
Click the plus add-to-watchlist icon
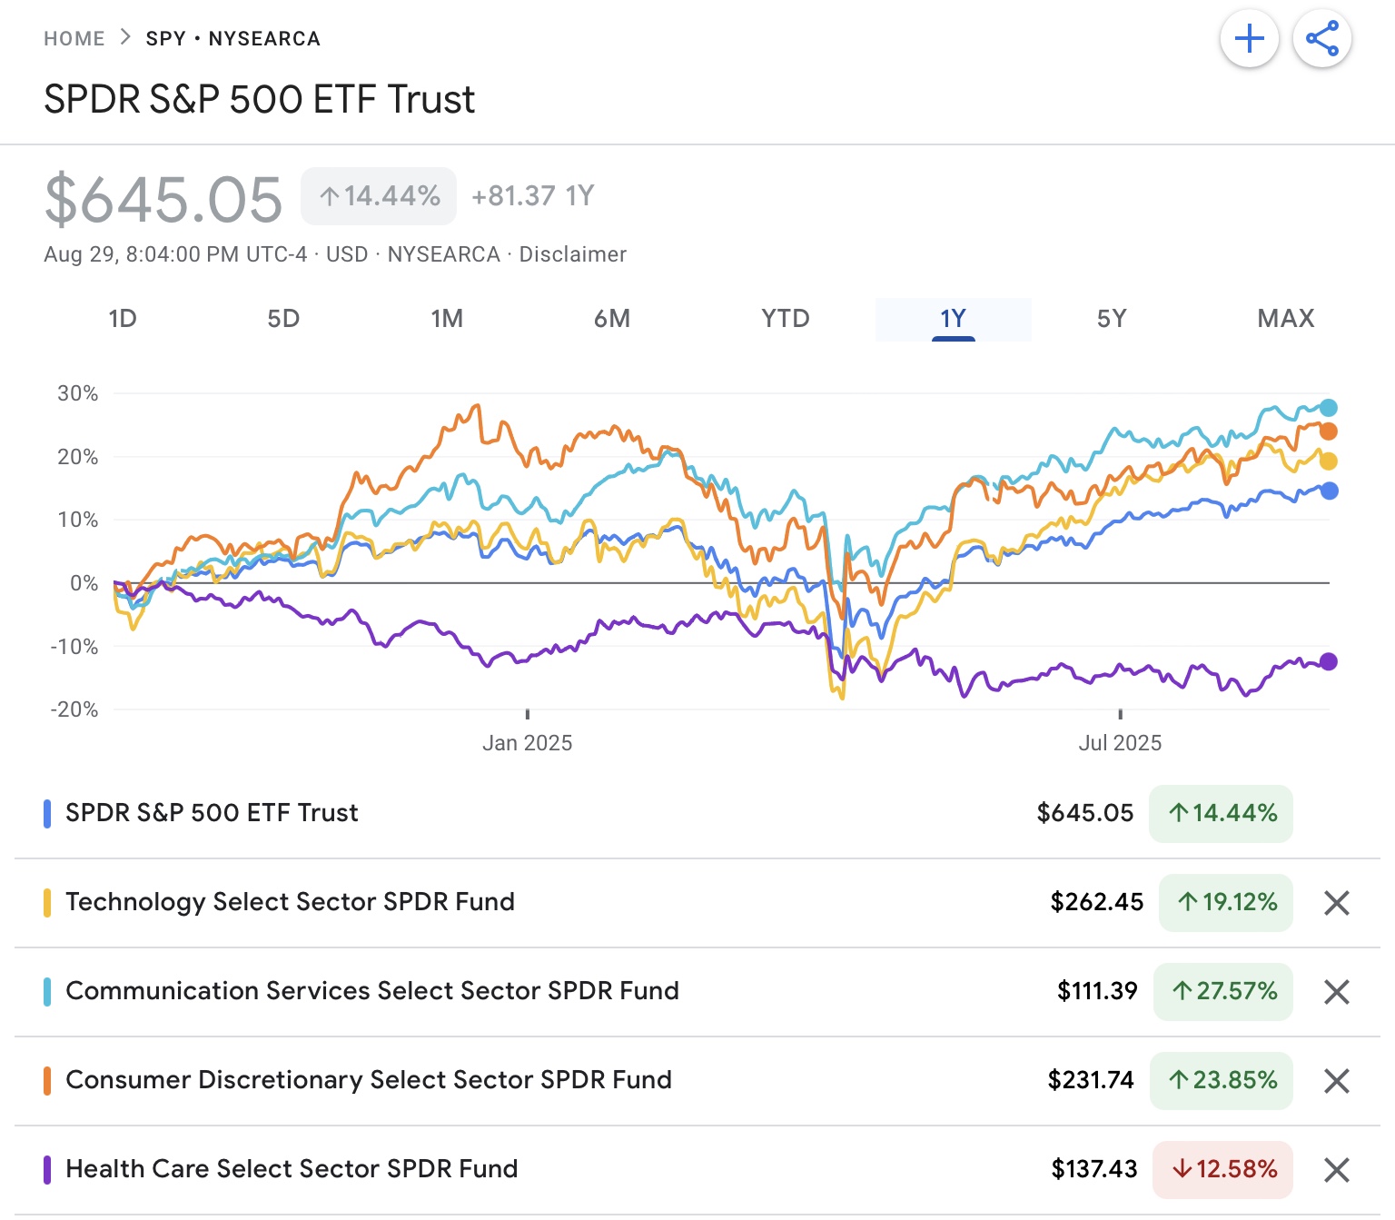[1249, 39]
